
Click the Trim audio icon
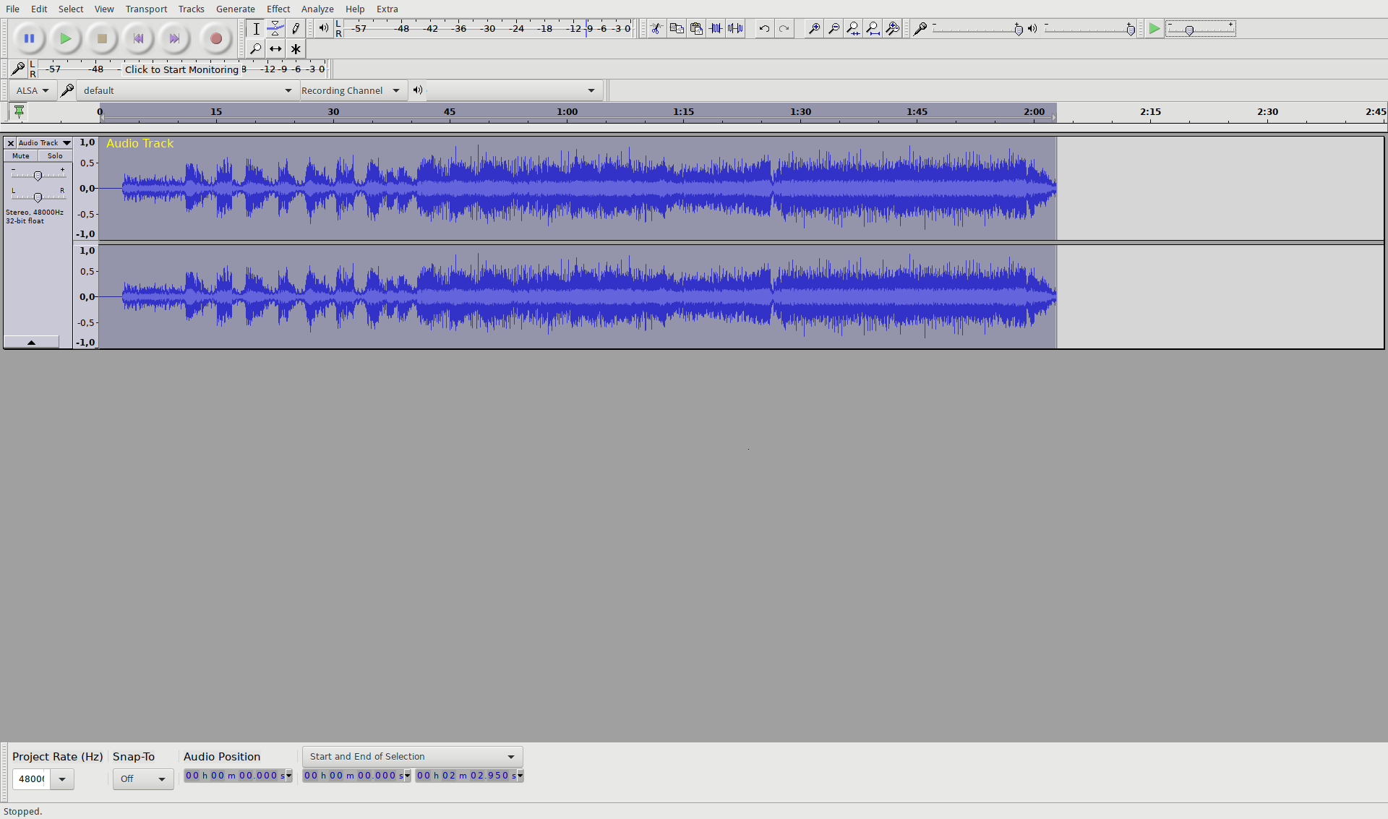pyautogui.click(x=716, y=28)
